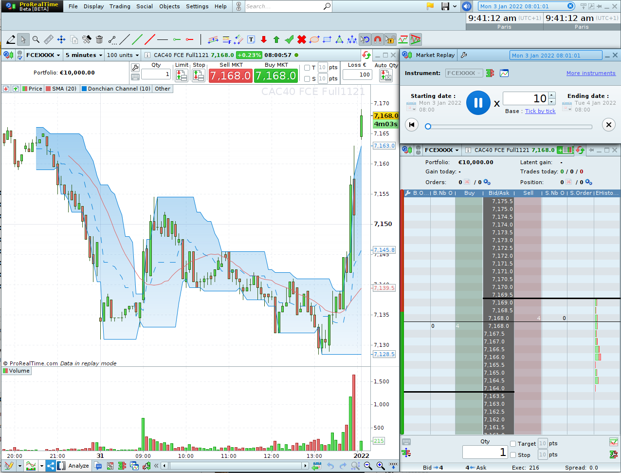Open chart icon next to Instrument in Market Replay
Image resolution: width=621 pixels, height=473 pixels.
504,73
